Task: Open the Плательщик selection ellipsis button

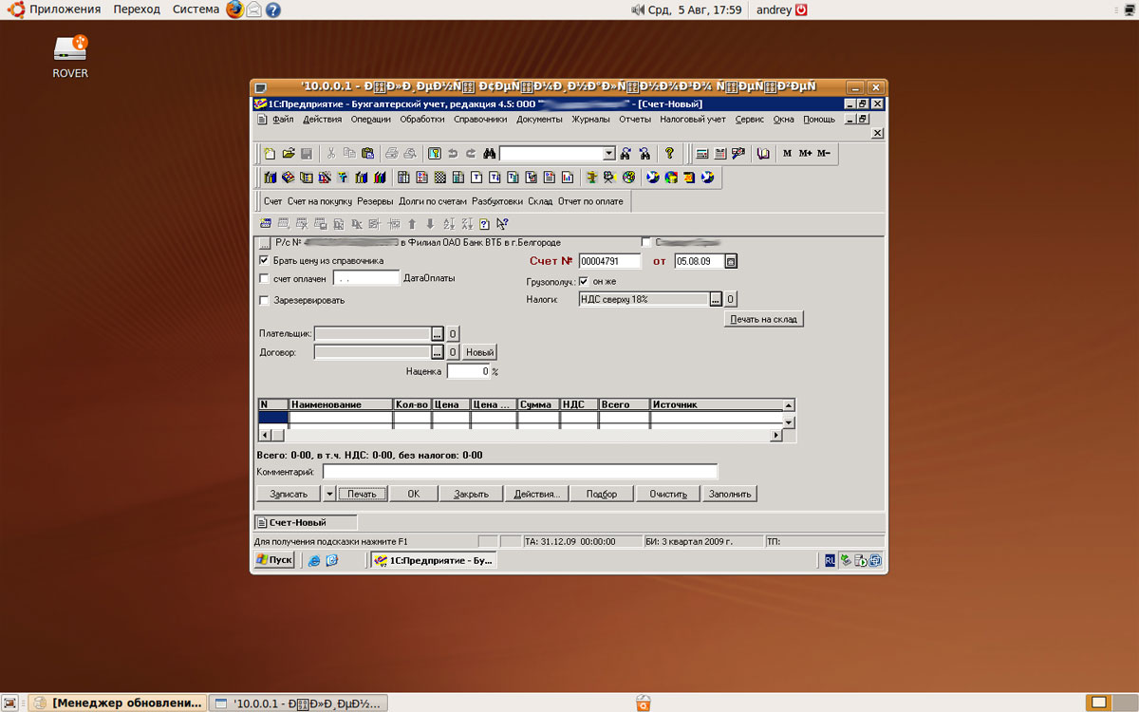Action: pyautogui.click(x=437, y=334)
